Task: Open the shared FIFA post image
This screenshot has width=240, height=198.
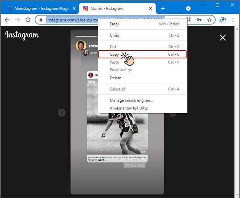Action: click(x=117, y=133)
